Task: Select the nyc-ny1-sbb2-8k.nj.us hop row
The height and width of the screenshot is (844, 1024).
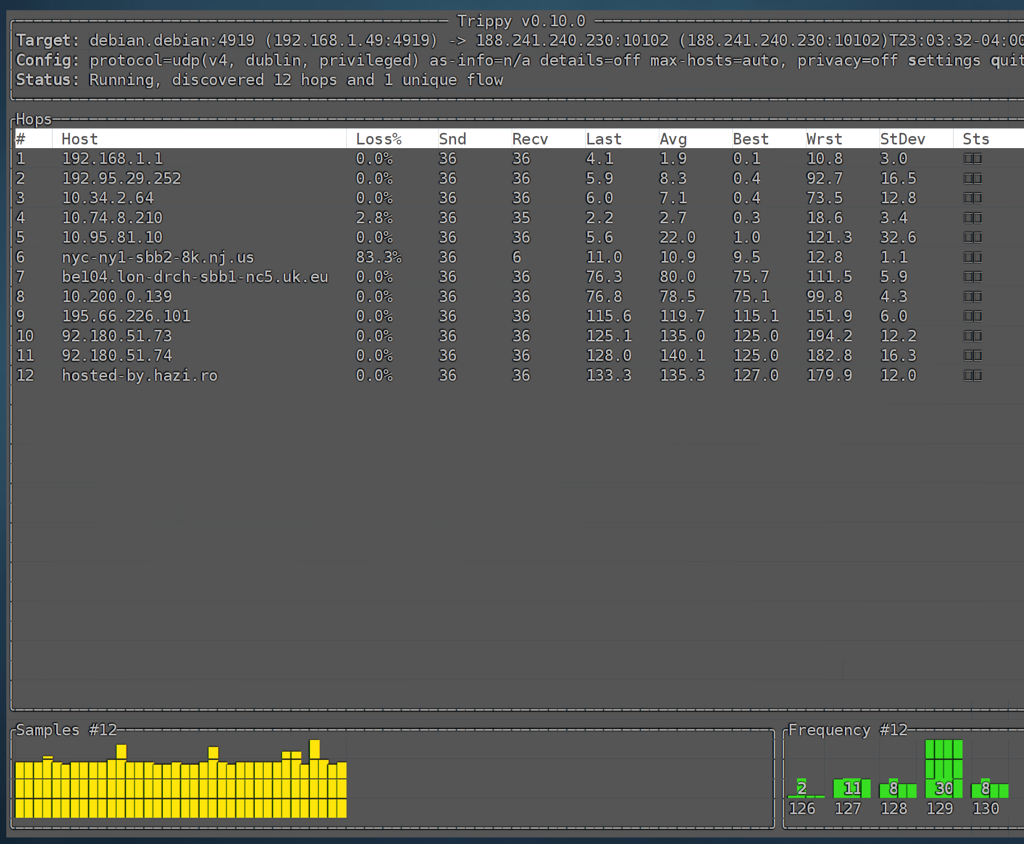Action: [158, 257]
